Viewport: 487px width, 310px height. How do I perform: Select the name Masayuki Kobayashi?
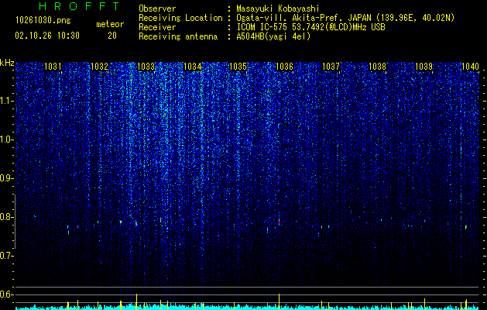tap(278, 9)
